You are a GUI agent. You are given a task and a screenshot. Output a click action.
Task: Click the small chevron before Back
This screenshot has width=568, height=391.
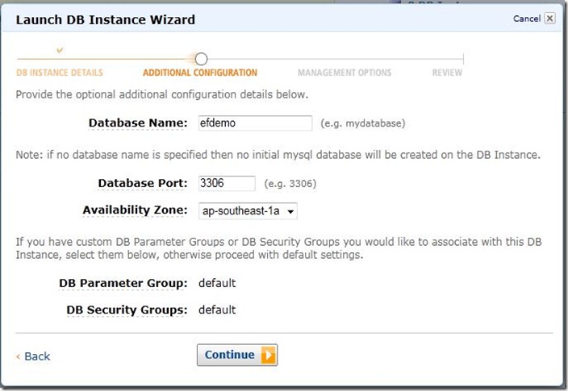click(19, 356)
